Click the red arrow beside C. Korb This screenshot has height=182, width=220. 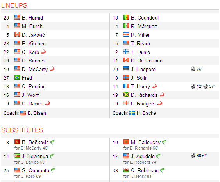tap(43, 52)
